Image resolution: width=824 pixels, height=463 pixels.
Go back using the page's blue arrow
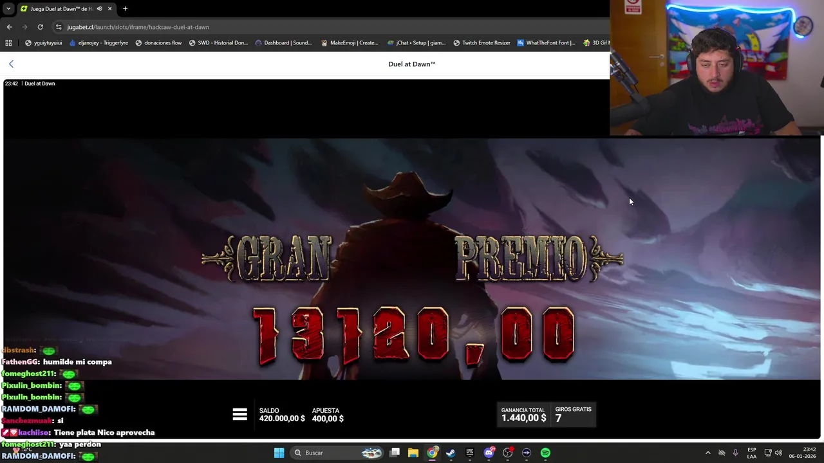(x=11, y=64)
